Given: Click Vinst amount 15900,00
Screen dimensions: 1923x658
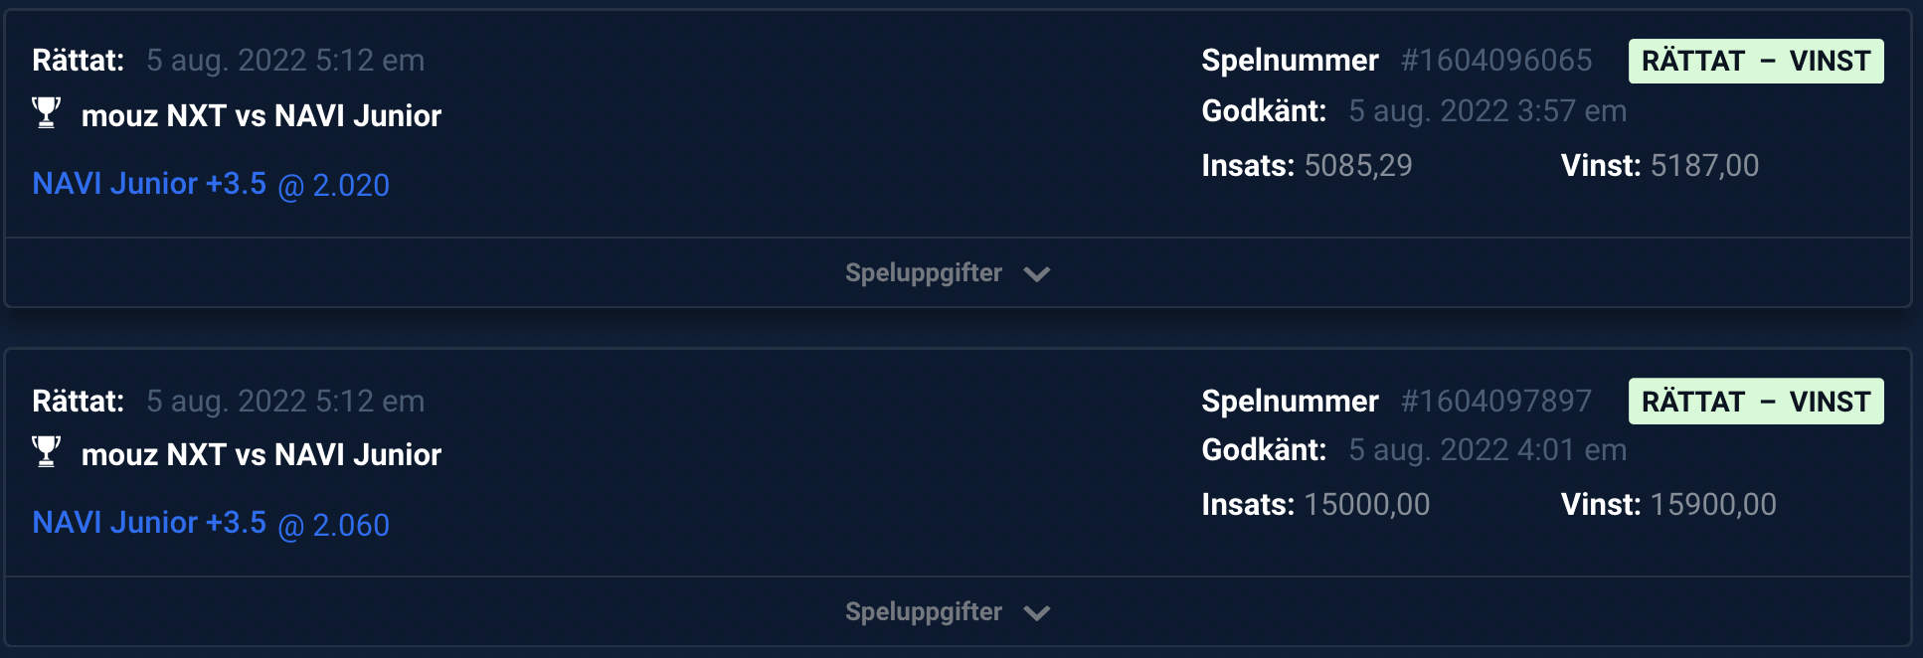Looking at the screenshot, I should pos(1712,505).
